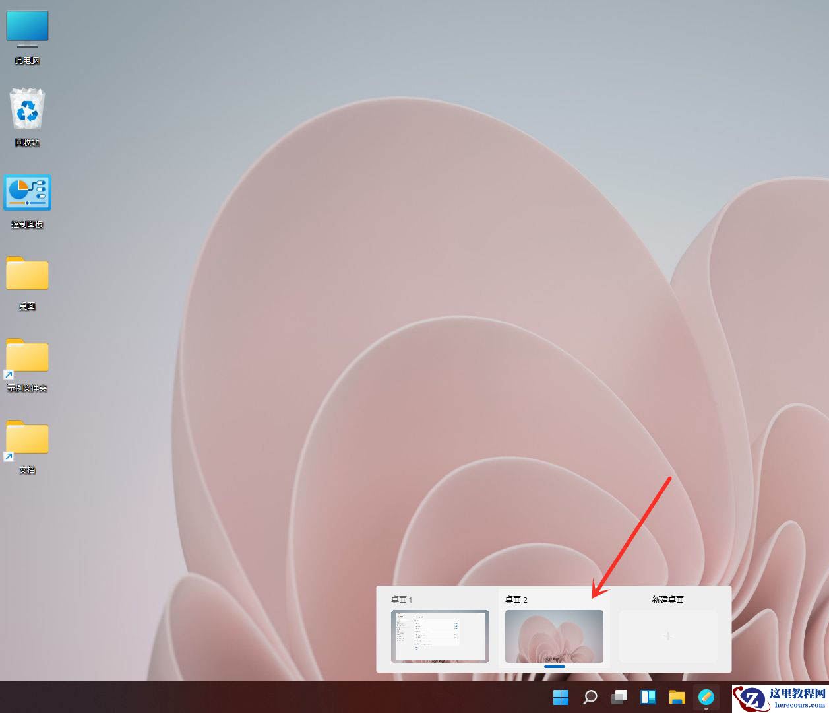This screenshot has height=713, width=829.
Task: Launch 控制面板 from the desktop
Action: (27, 192)
